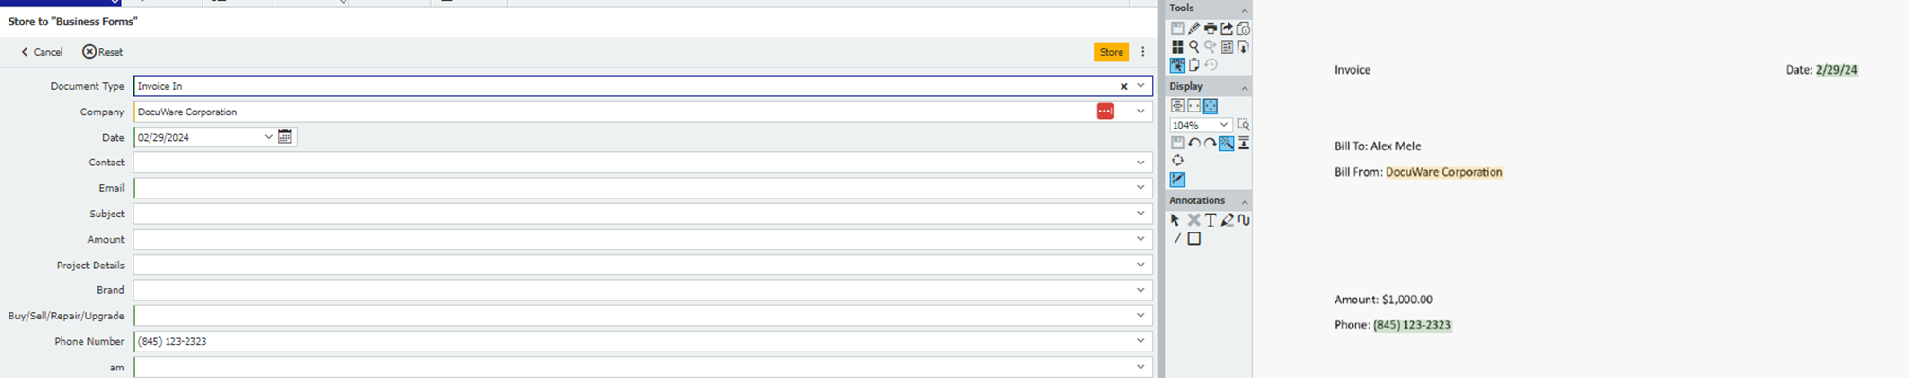Open the Email field dropdown arrow
Image resolution: width=1909 pixels, height=378 pixels.
pos(1140,188)
